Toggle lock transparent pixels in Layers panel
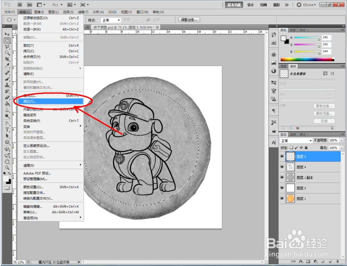The image size is (347, 266). click(291, 148)
